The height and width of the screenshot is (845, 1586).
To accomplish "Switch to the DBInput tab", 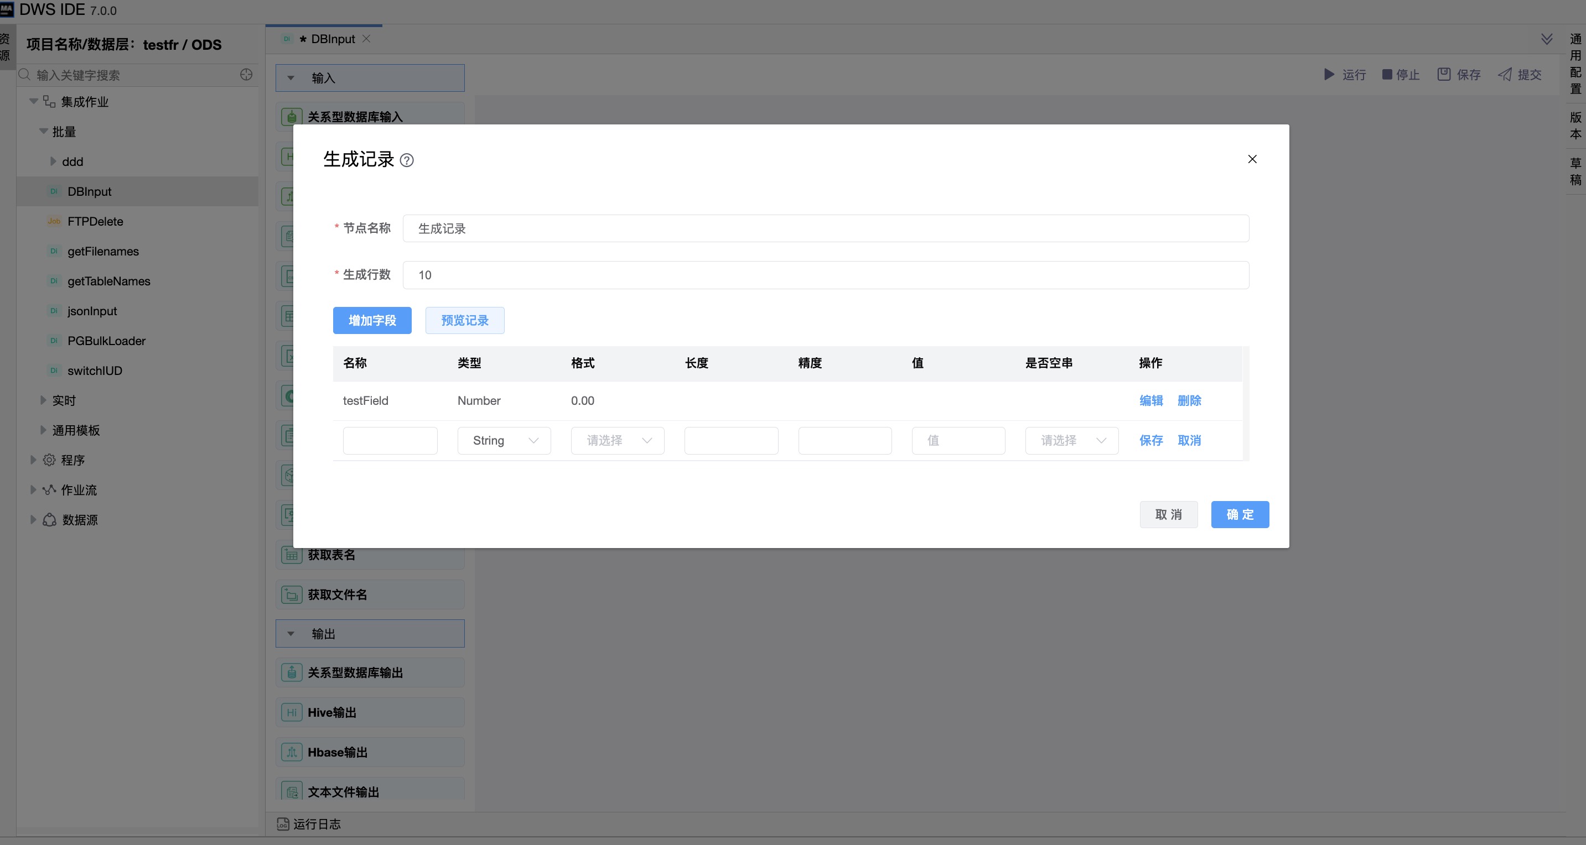I will pos(333,39).
